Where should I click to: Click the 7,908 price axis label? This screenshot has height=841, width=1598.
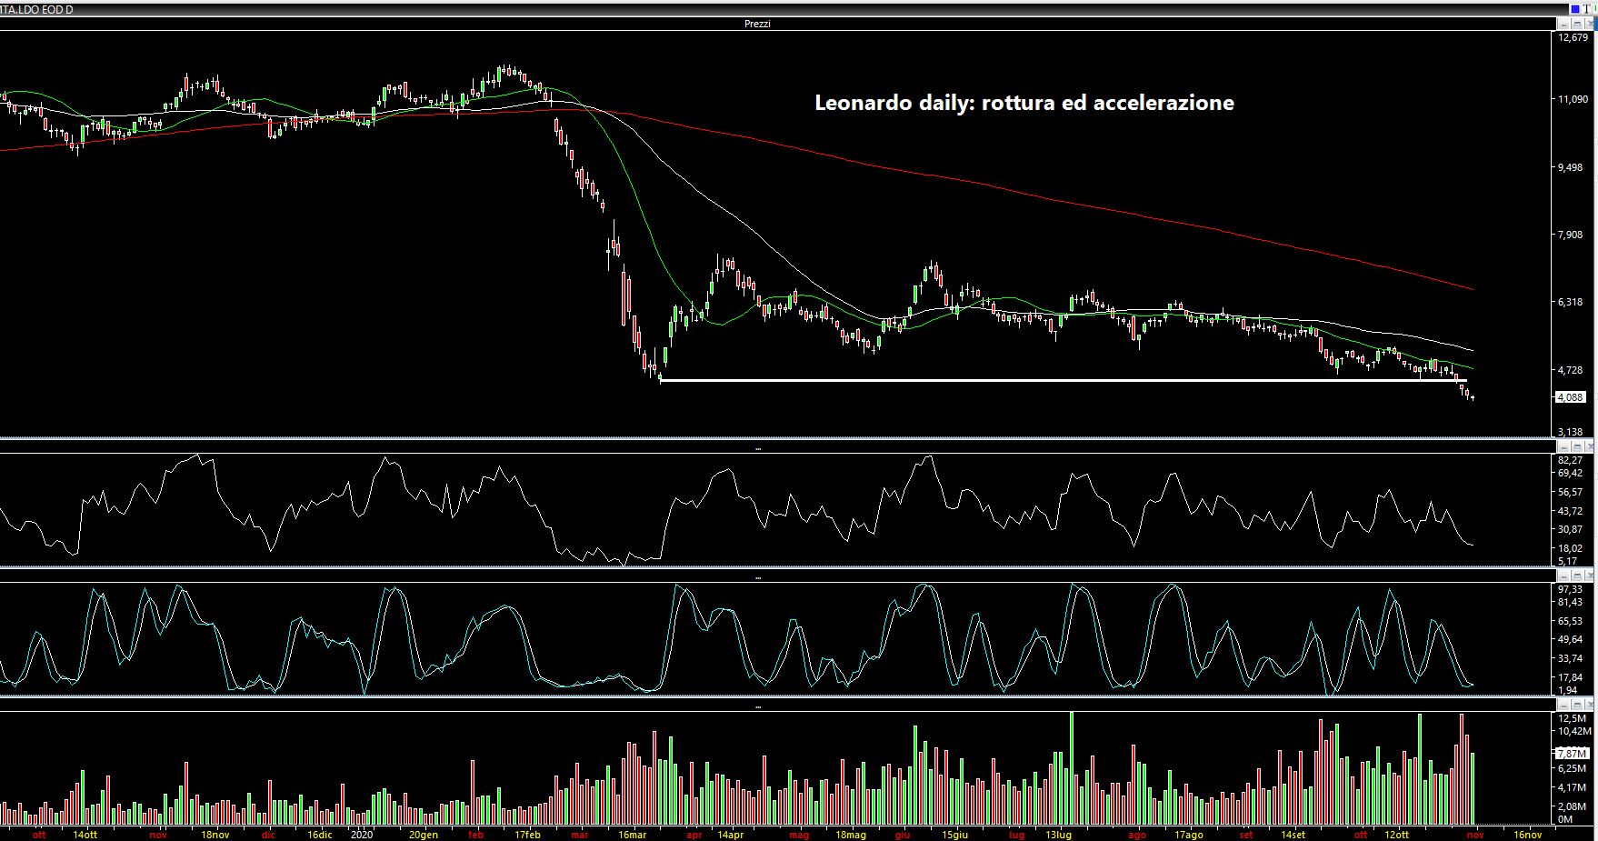[x=1573, y=235]
